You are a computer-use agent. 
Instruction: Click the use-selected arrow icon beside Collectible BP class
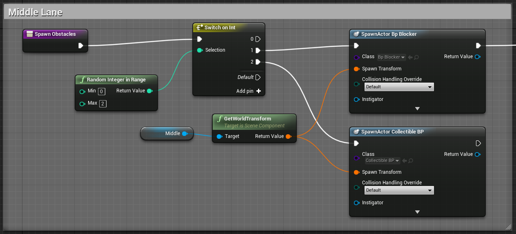405,161
